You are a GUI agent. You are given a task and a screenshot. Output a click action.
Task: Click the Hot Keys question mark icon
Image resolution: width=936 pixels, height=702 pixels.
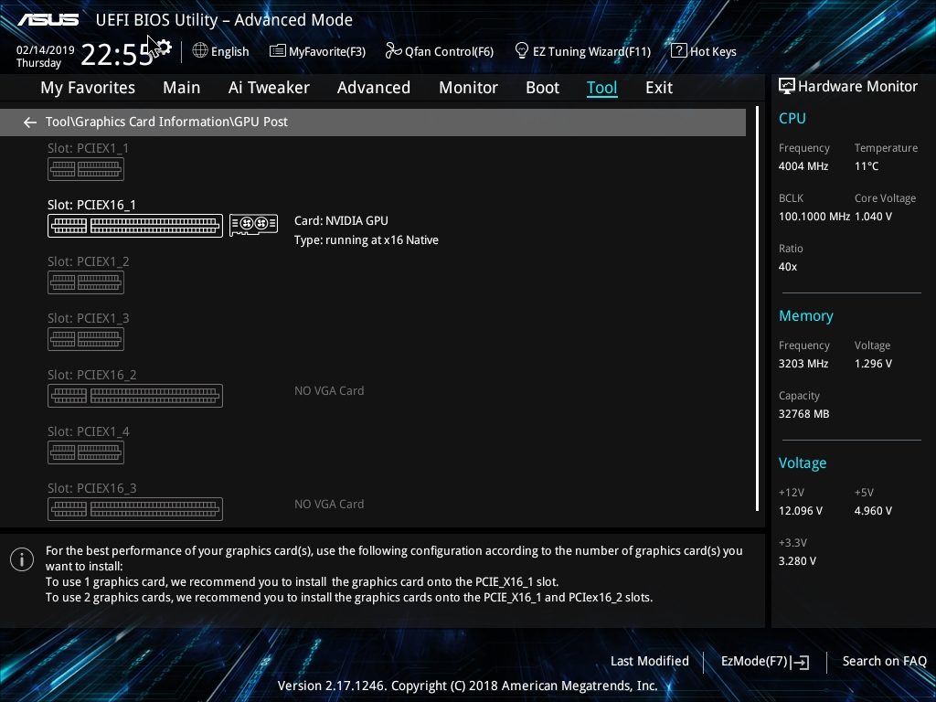(x=679, y=51)
